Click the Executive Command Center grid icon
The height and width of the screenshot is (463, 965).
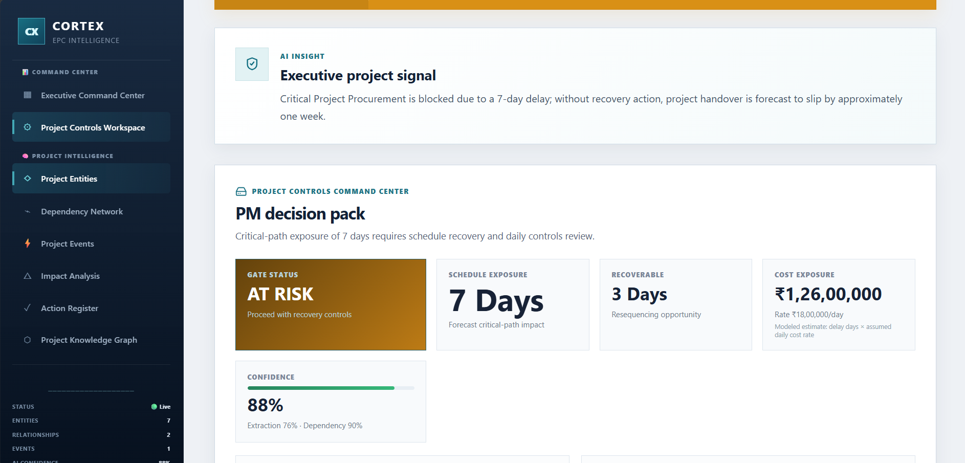(28, 95)
